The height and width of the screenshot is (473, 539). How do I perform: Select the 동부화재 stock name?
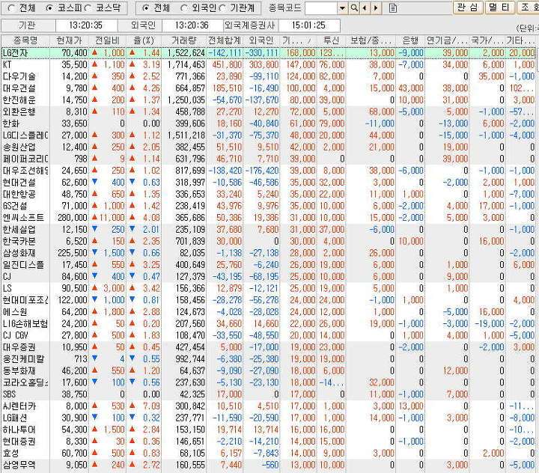point(19,370)
